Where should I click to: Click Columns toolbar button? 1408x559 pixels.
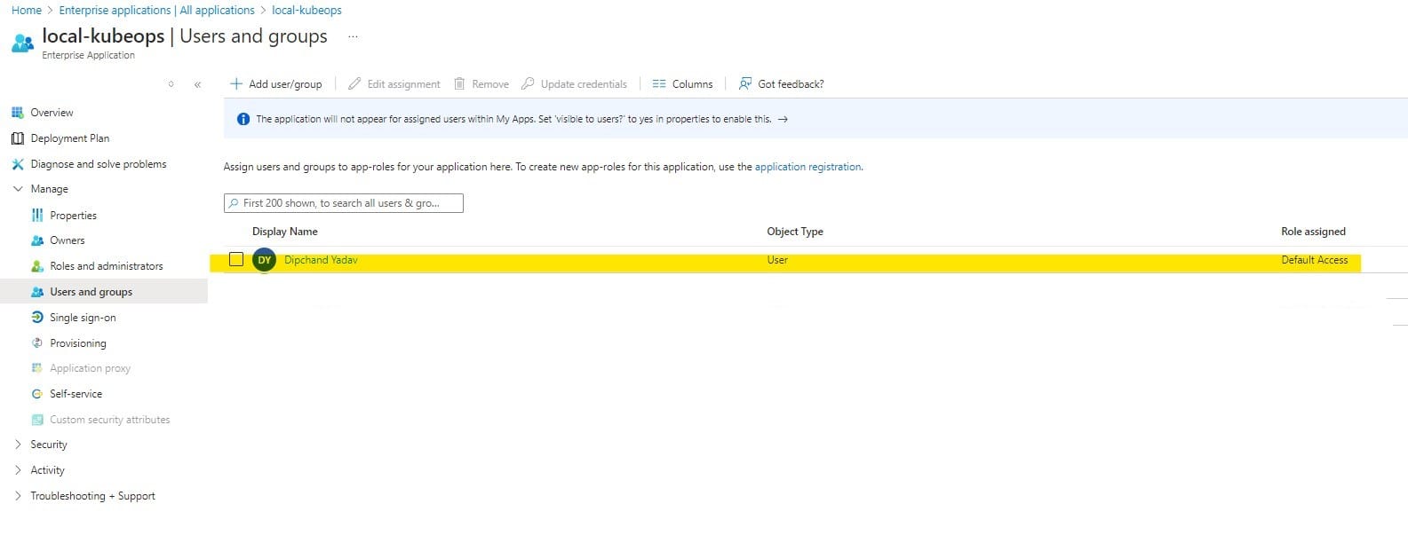point(682,84)
